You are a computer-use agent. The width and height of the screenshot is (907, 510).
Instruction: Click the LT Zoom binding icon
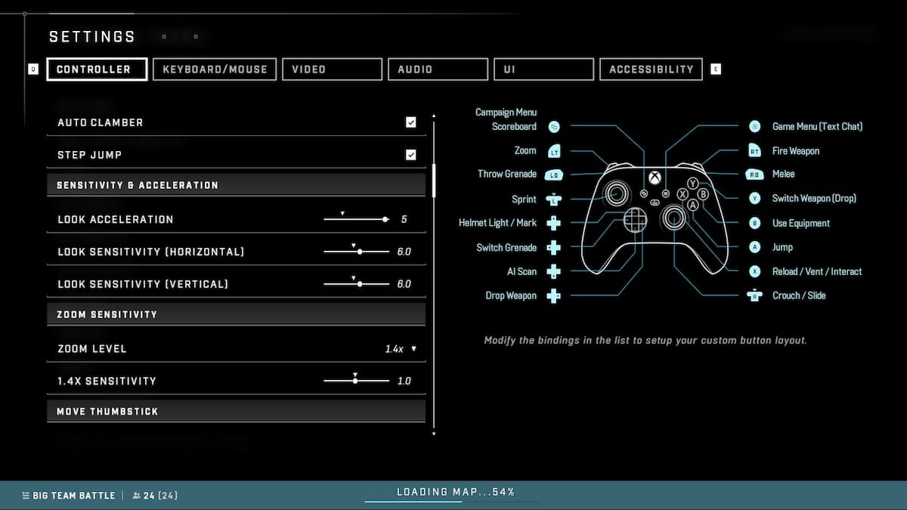click(553, 150)
